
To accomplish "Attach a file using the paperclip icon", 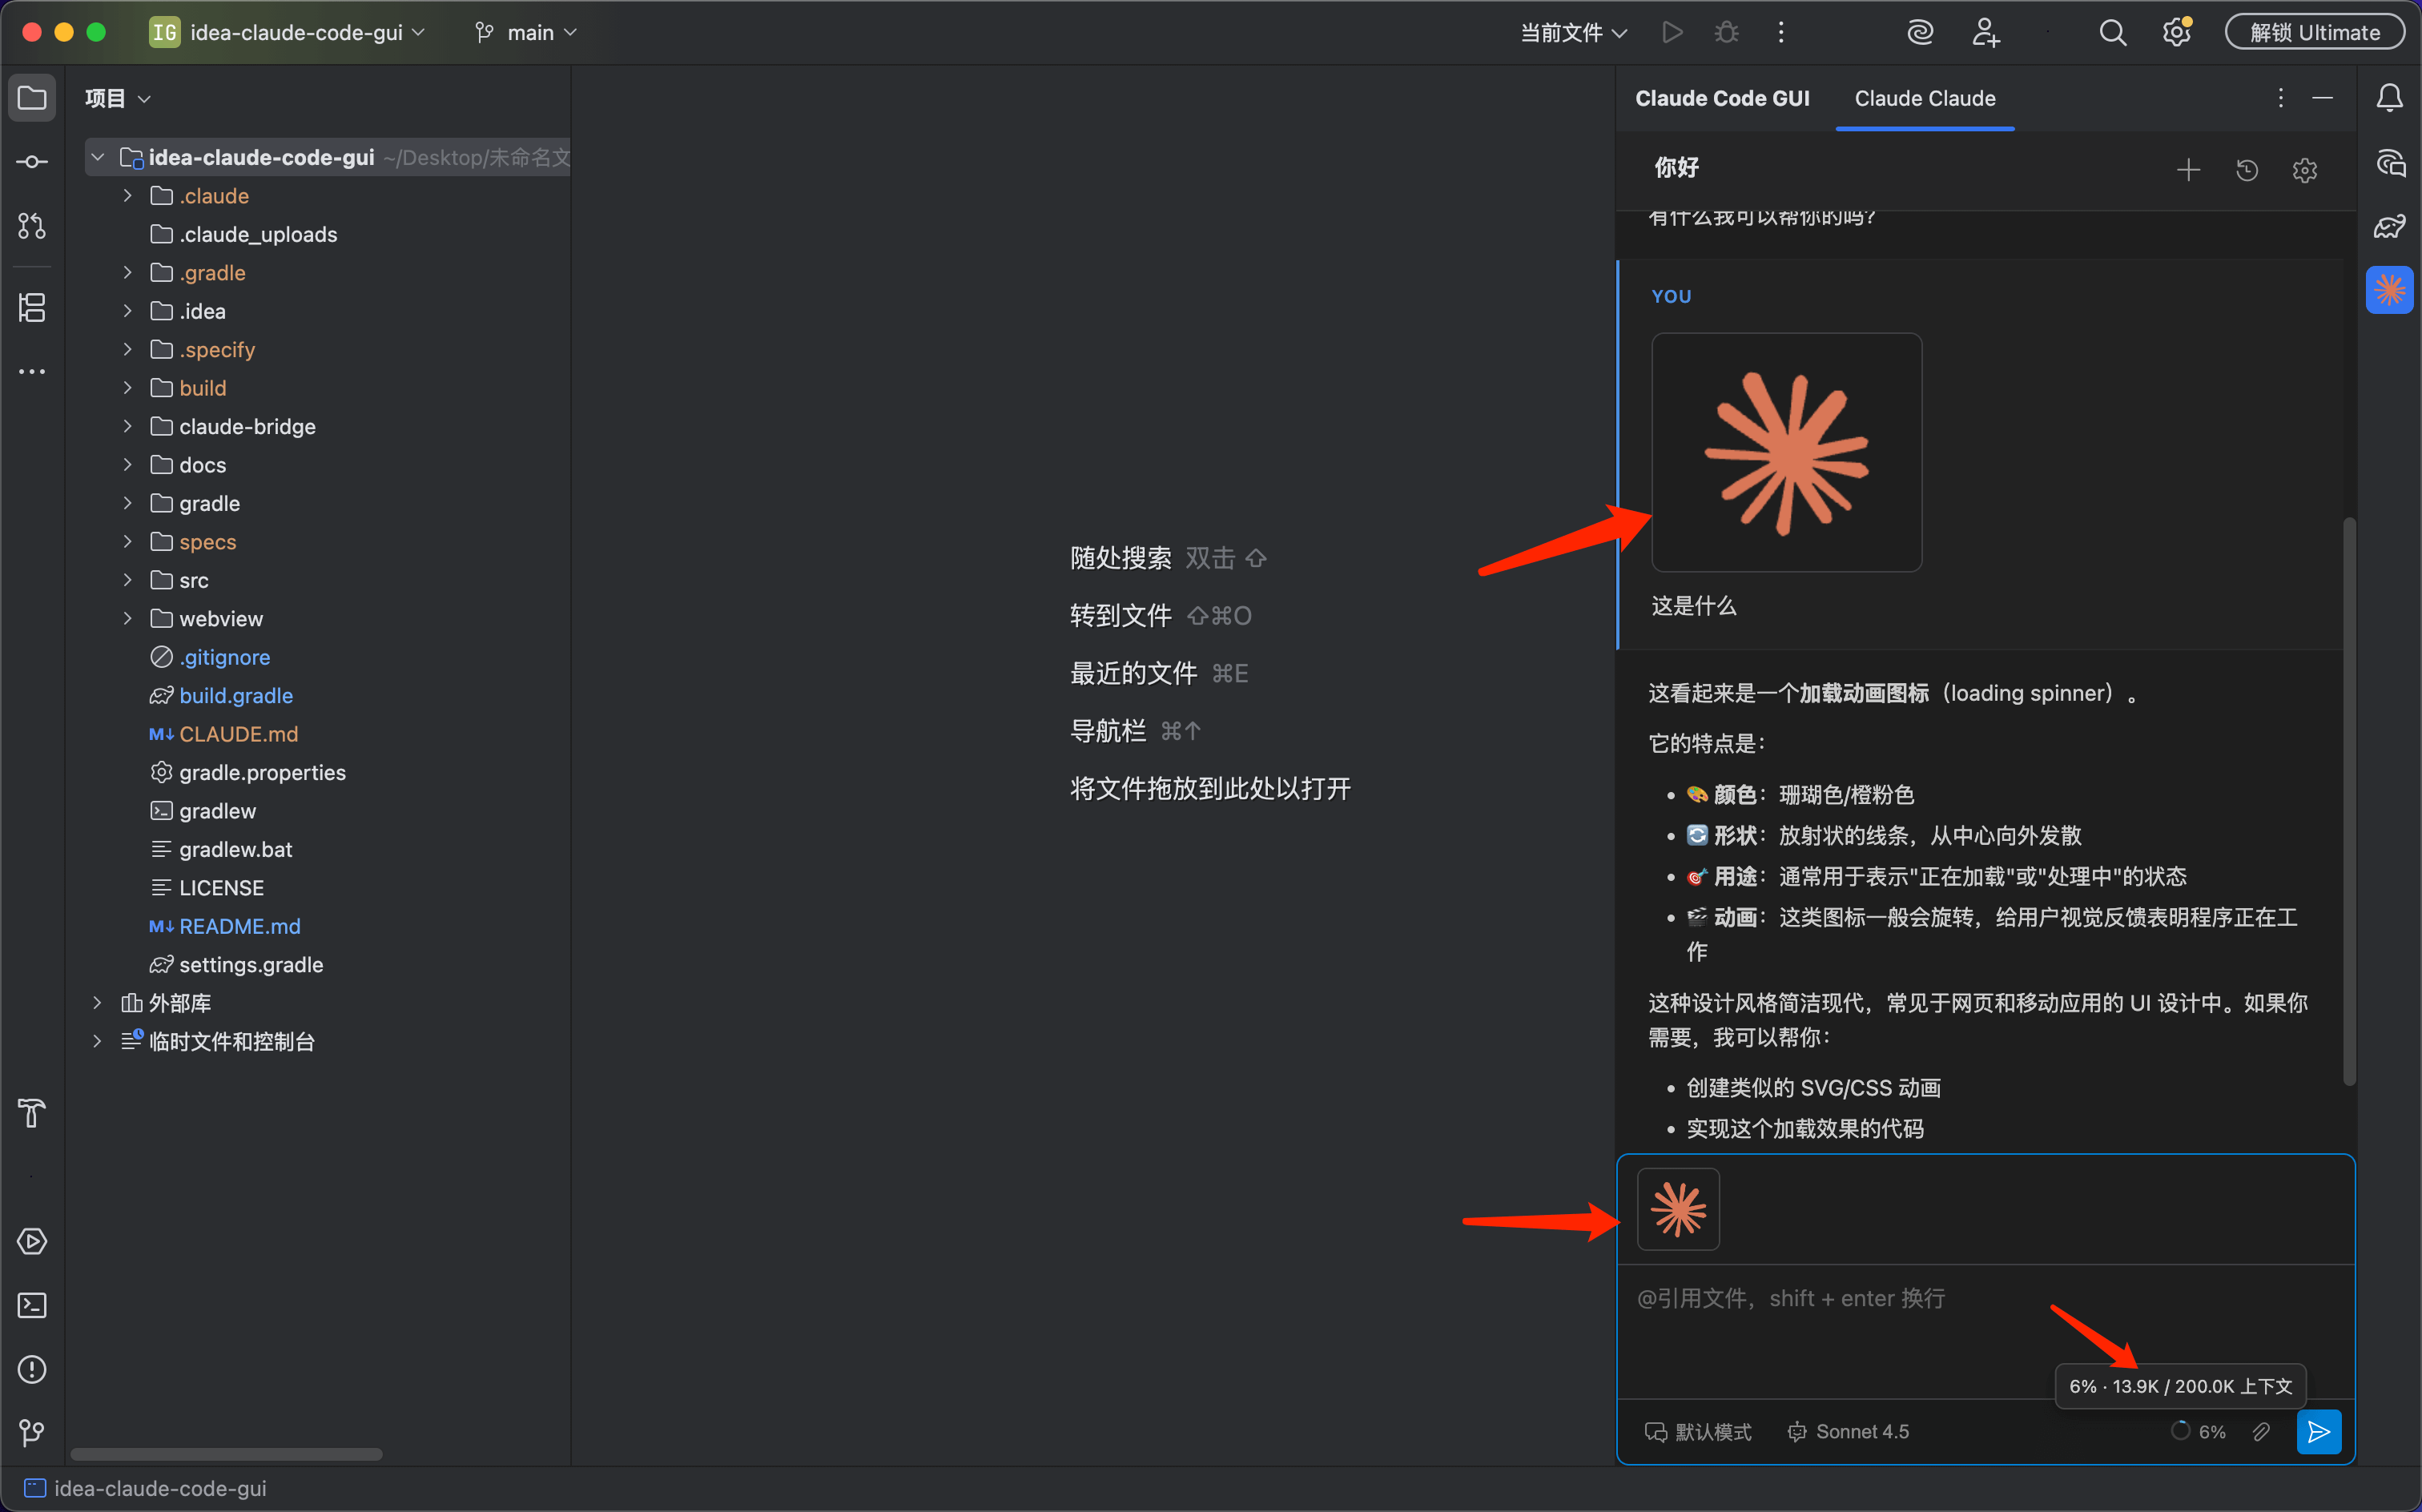I will (x=2262, y=1431).
